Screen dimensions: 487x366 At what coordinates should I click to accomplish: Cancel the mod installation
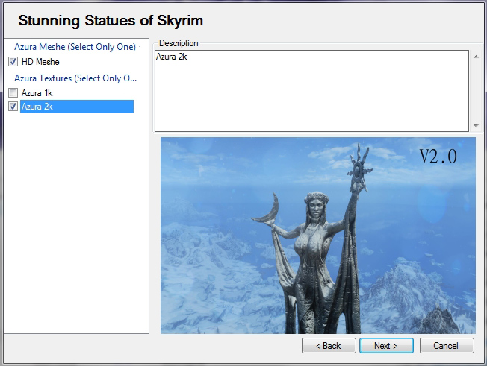click(x=447, y=346)
